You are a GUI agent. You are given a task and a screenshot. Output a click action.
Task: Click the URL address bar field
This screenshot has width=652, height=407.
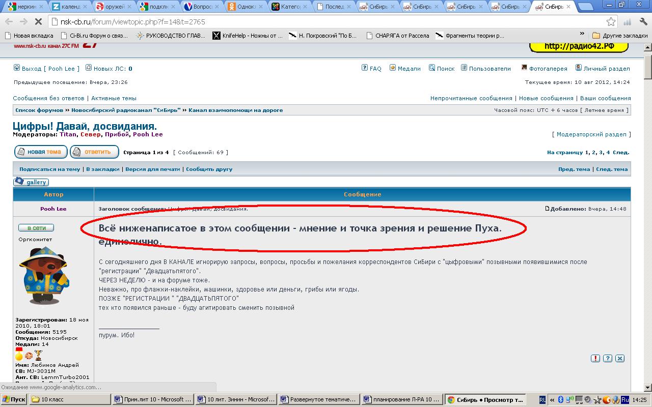pyautogui.click(x=326, y=22)
